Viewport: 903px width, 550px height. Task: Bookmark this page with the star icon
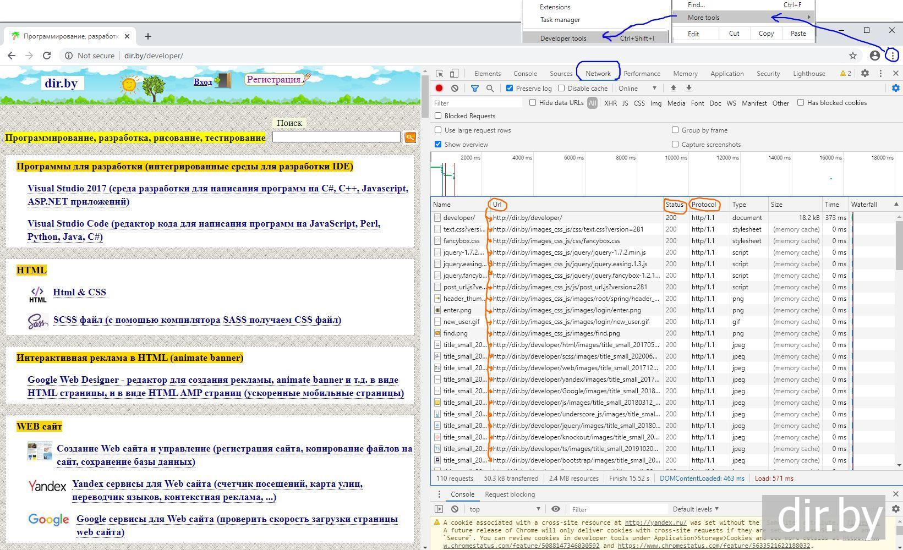[x=853, y=56]
